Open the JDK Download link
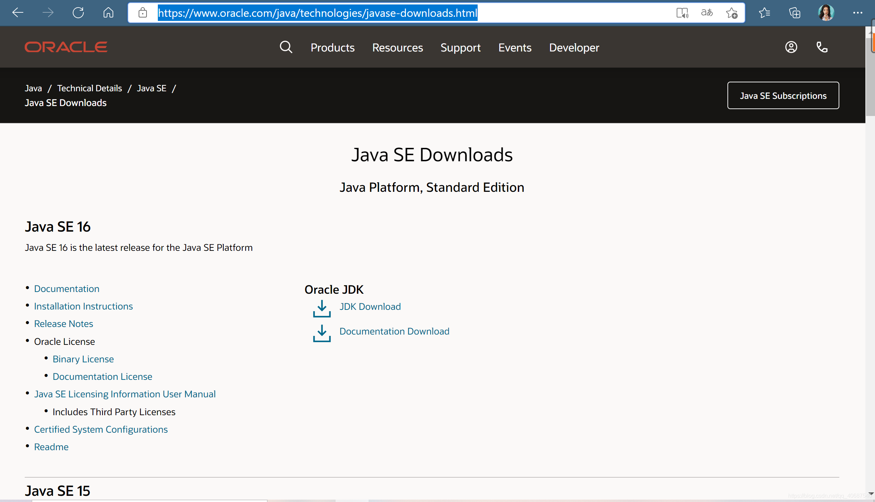This screenshot has width=875, height=502. (370, 306)
